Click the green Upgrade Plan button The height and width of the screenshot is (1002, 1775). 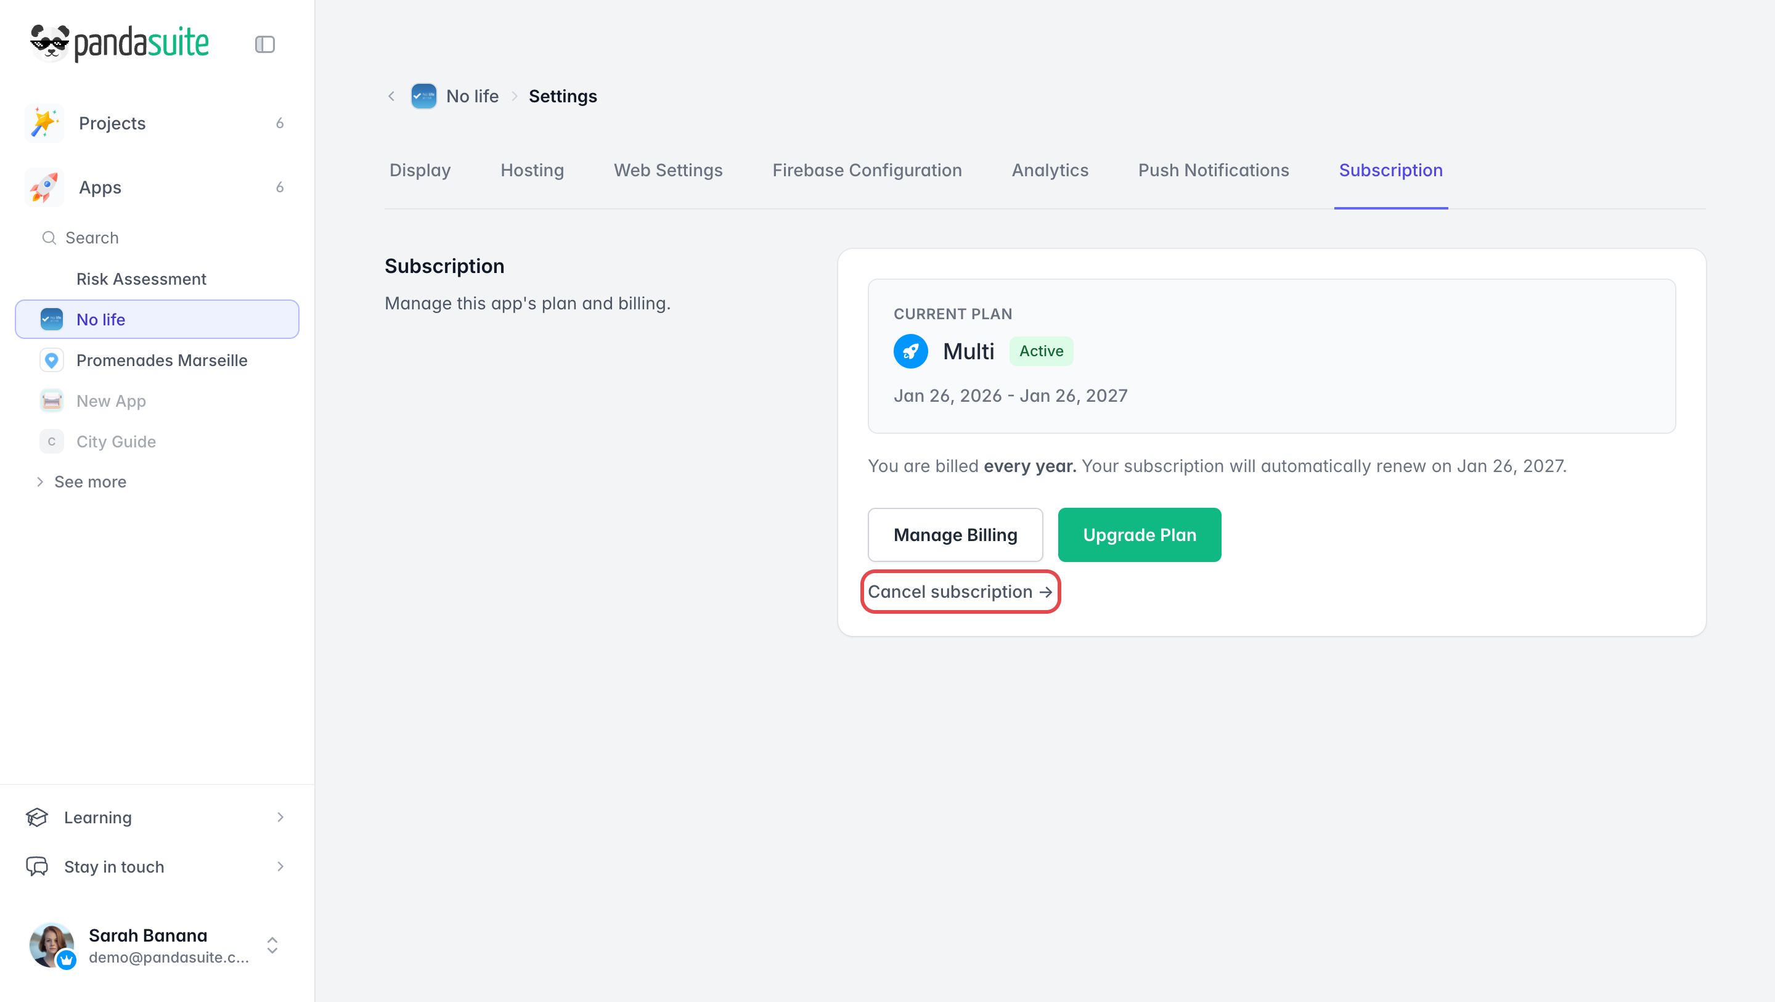point(1140,535)
